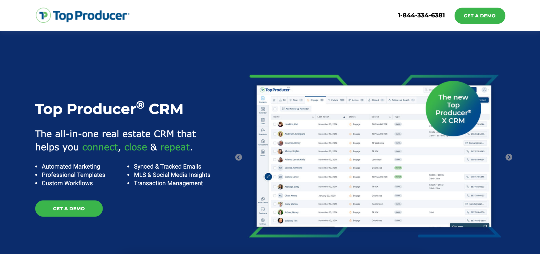Click the wanda@appl email button
This screenshot has height=254, width=540.
point(475,204)
